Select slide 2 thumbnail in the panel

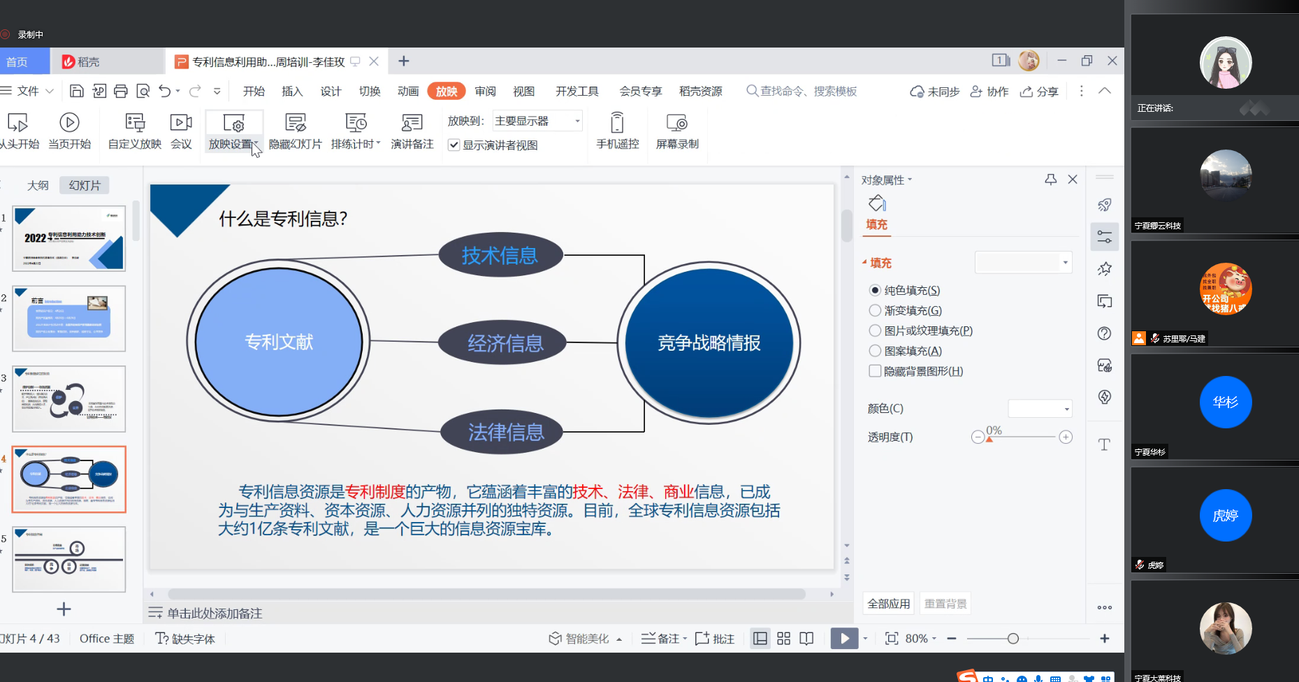coord(68,319)
